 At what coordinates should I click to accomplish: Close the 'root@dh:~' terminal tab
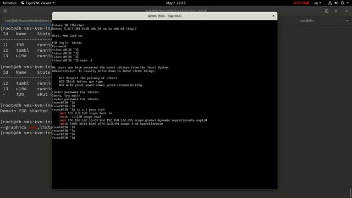336,21
